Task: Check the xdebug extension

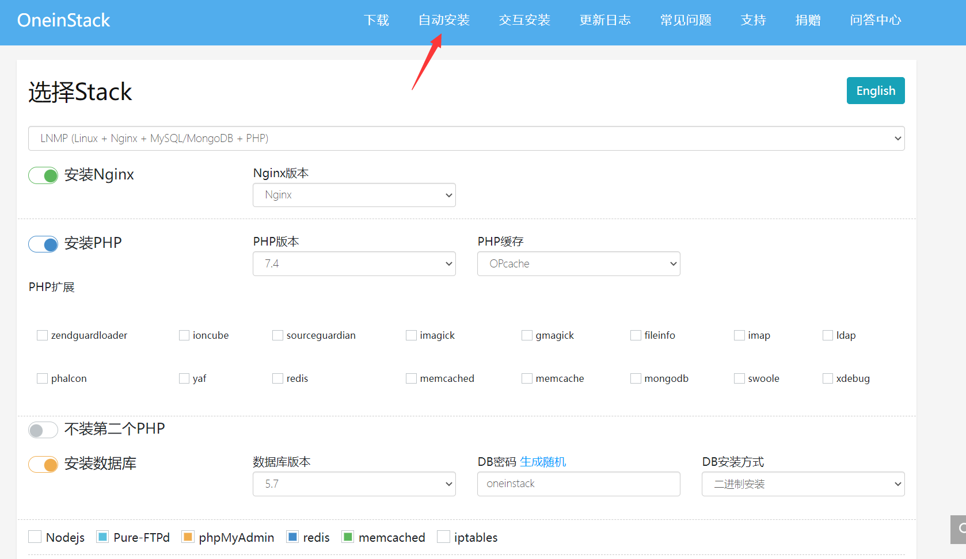Action: [x=828, y=378]
